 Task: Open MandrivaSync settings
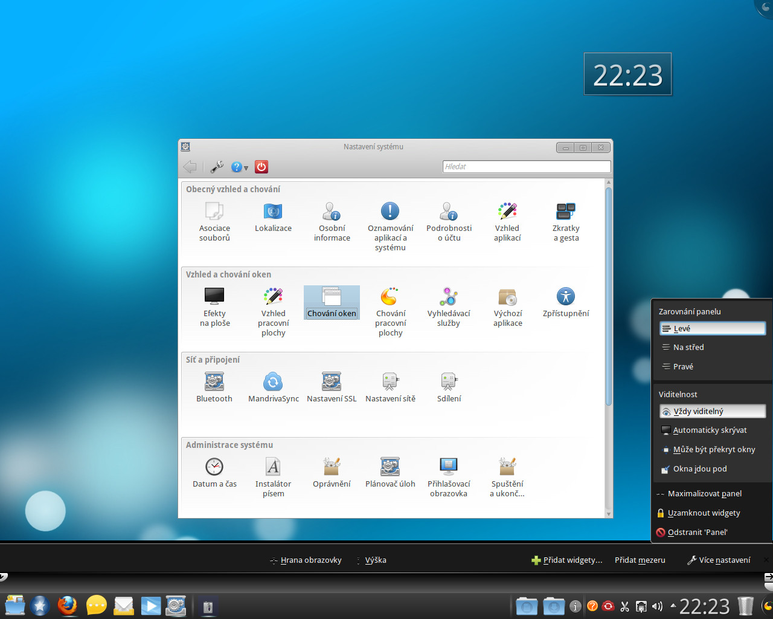(x=273, y=387)
